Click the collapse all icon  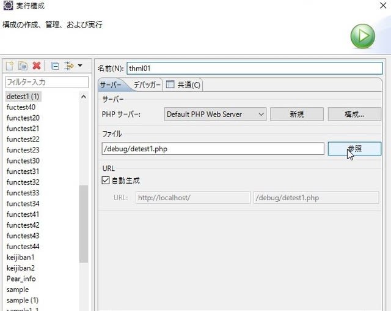point(54,66)
